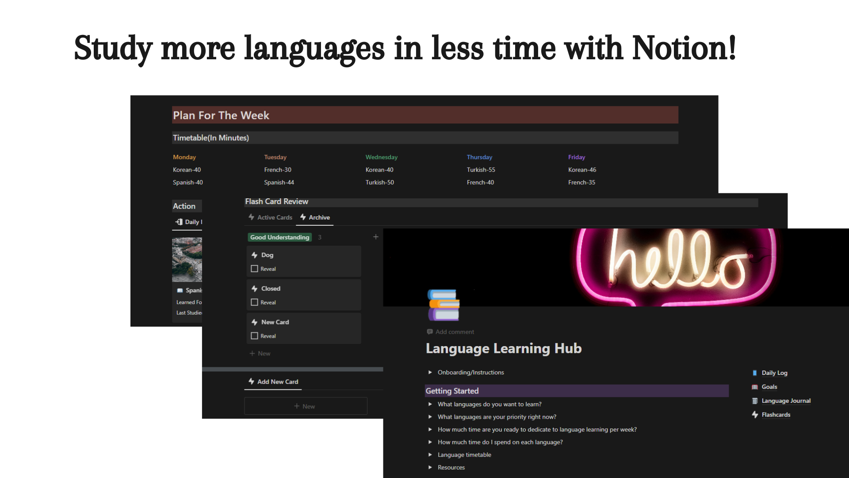
Task: Expand 'How much time do I spend on each language?'
Action: click(x=430, y=442)
